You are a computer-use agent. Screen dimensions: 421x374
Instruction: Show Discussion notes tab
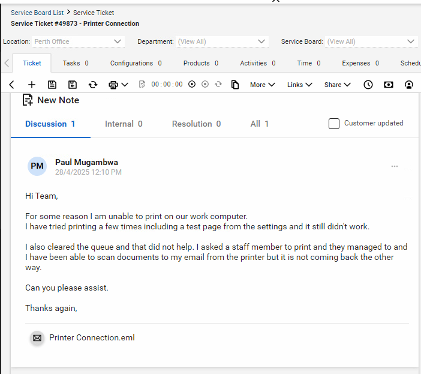tap(50, 124)
